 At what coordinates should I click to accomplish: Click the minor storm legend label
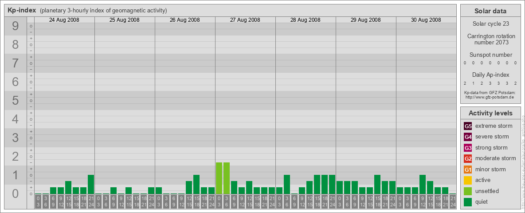(490, 170)
